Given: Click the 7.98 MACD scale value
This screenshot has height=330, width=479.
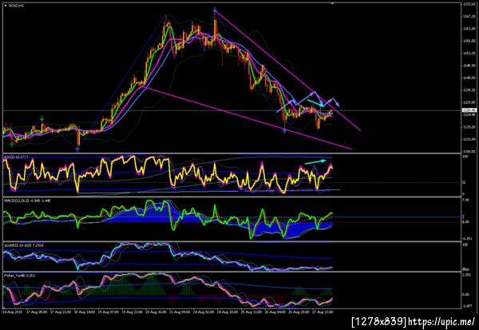Looking at the screenshot, I should coord(466,200).
